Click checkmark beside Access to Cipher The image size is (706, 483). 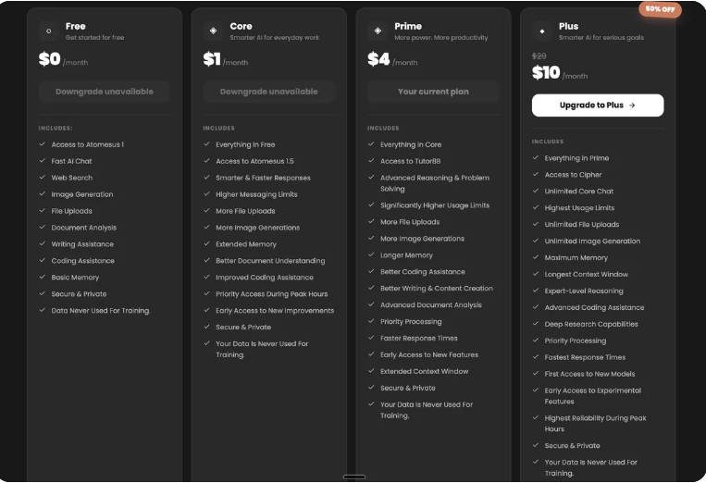click(536, 174)
